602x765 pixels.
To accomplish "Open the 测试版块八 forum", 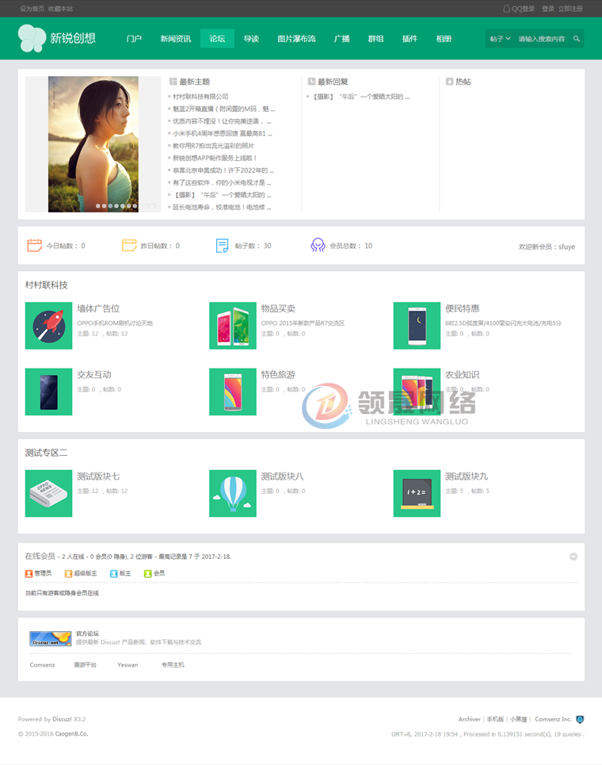I will click(x=282, y=476).
